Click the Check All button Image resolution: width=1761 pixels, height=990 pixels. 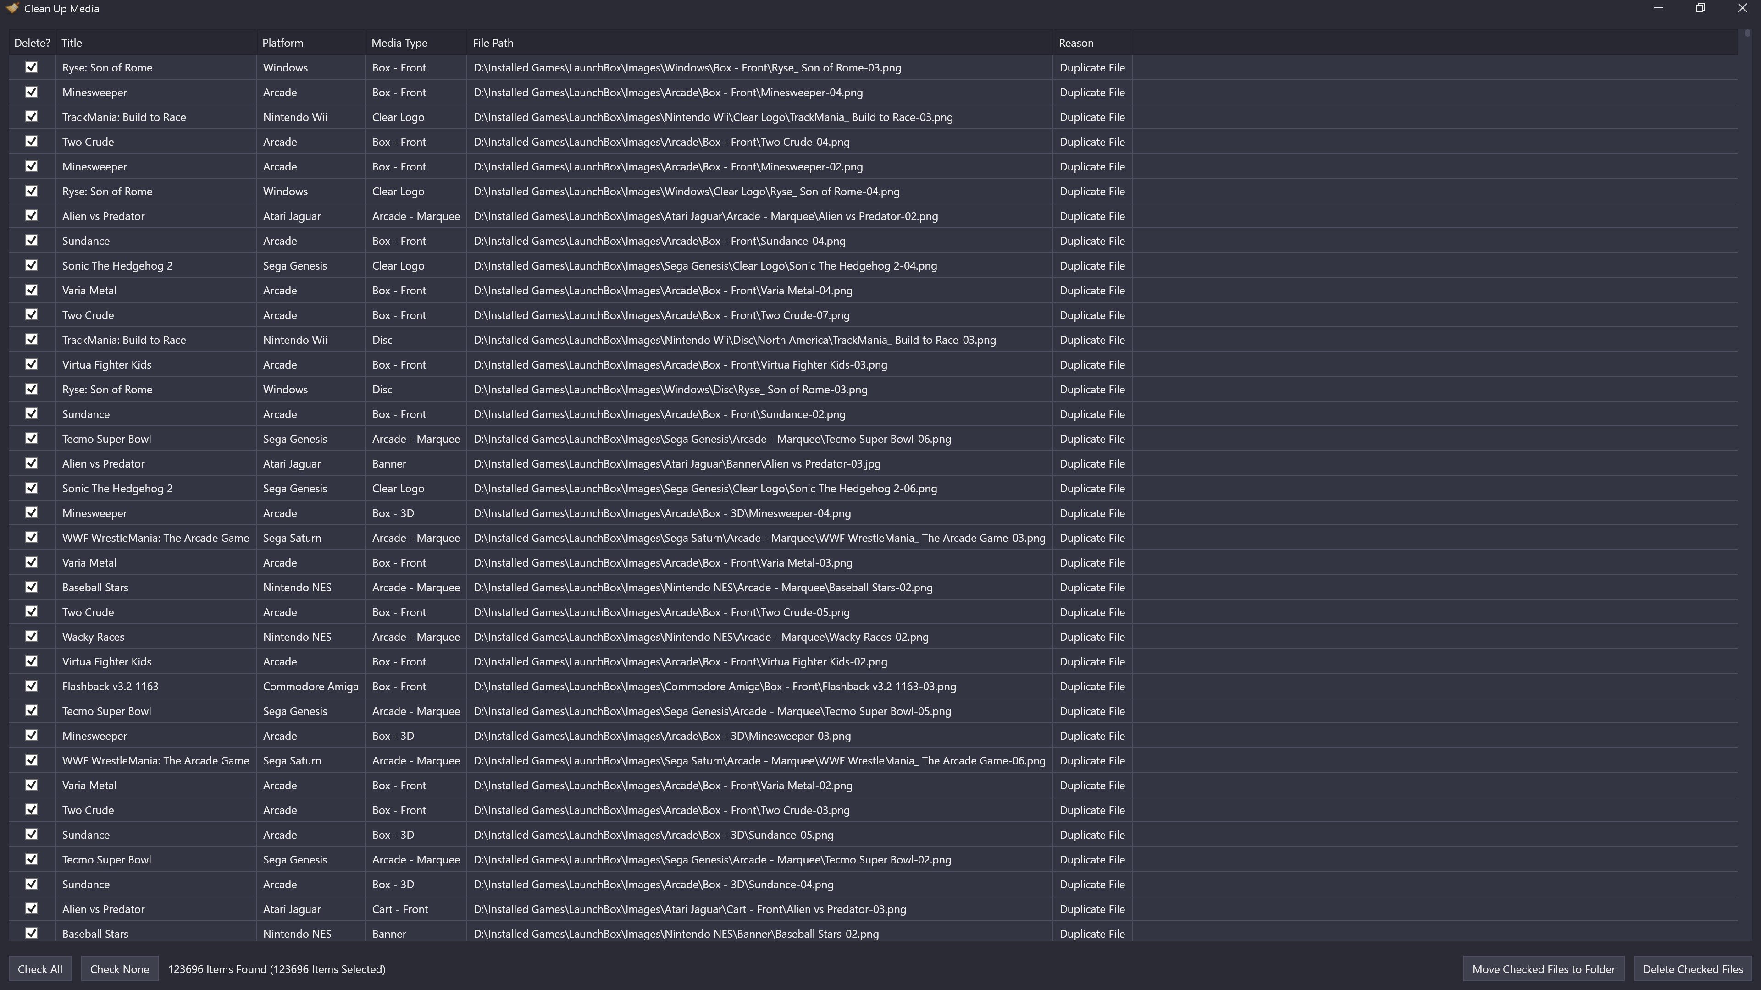click(x=39, y=969)
